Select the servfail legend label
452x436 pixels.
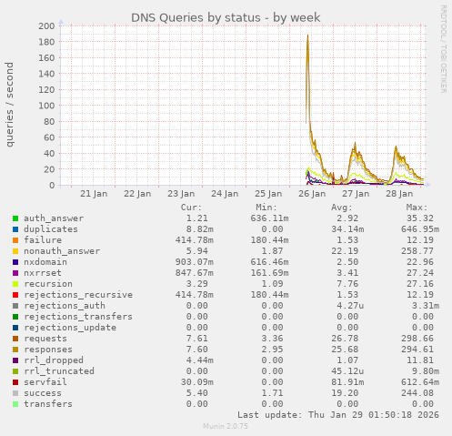(45, 382)
